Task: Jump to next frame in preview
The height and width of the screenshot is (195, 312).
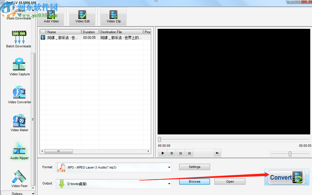Action: (x=189, y=153)
